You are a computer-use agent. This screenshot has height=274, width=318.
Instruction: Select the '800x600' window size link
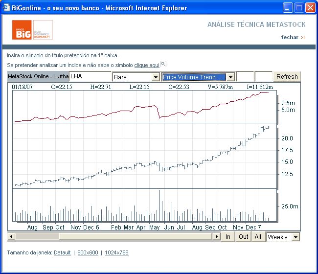click(88, 252)
